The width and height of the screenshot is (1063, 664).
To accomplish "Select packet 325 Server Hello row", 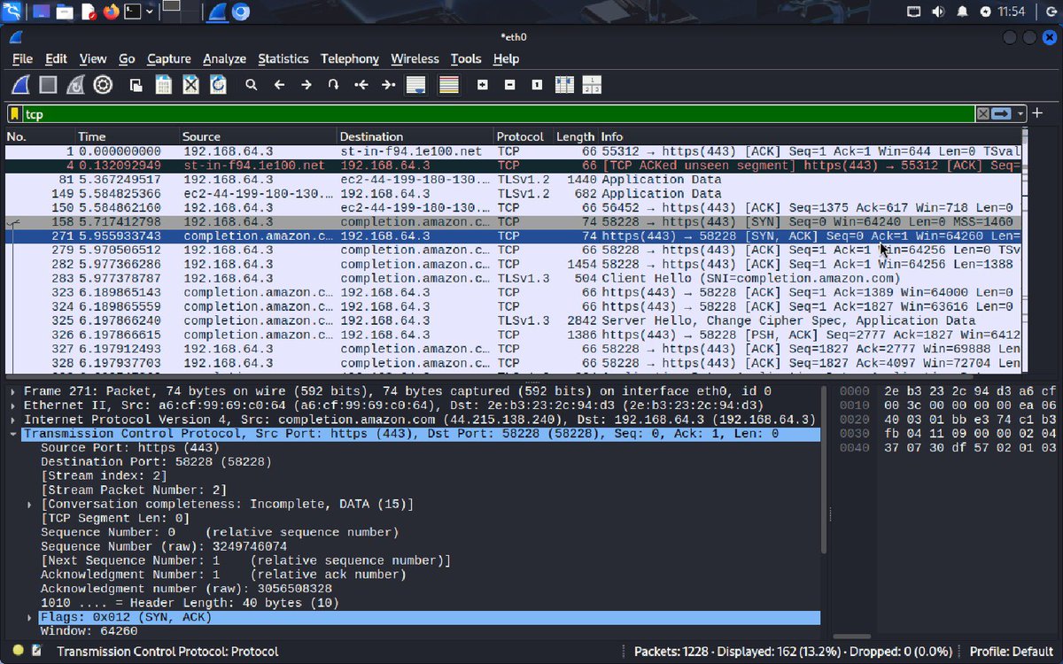I will pyautogui.click(x=514, y=320).
